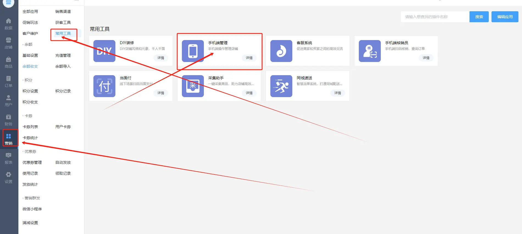
Task: Open the 商品 sidebar section
Action: pyautogui.click(x=9, y=63)
